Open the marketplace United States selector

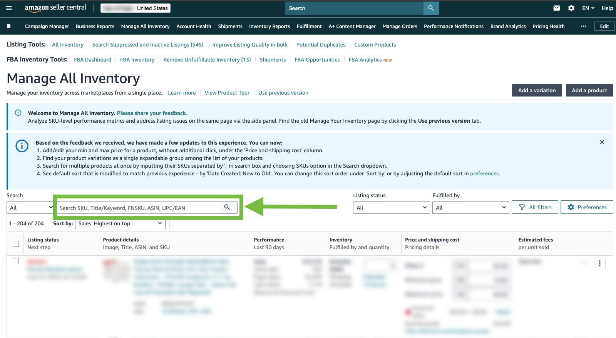click(136, 8)
